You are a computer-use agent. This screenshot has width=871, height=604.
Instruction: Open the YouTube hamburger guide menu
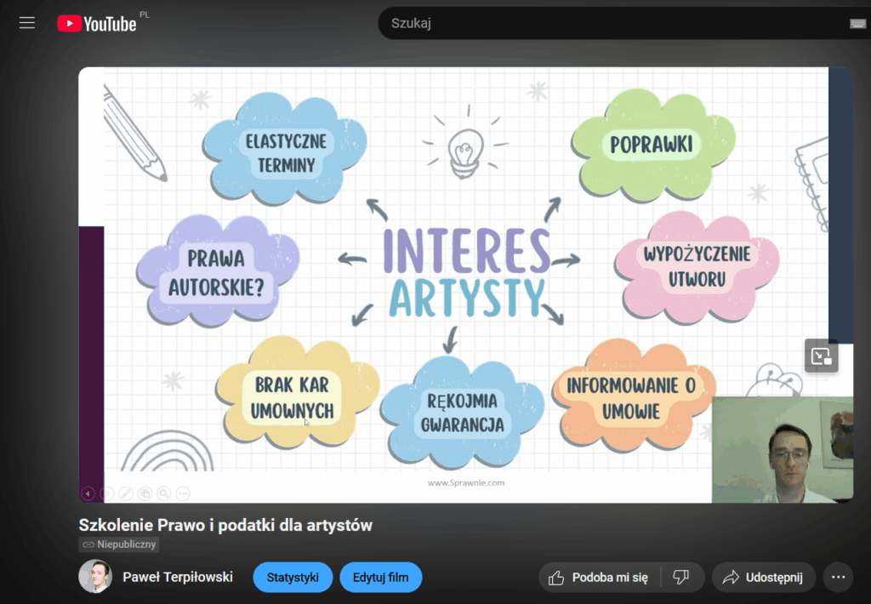click(x=27, y=23)
